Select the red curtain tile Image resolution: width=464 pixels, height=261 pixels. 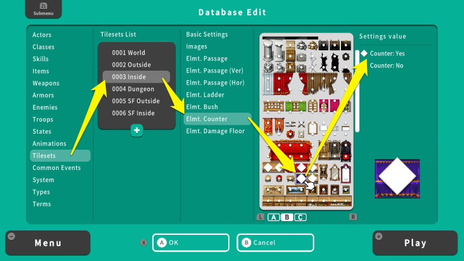pyautogui.click(x=283, y=83)
